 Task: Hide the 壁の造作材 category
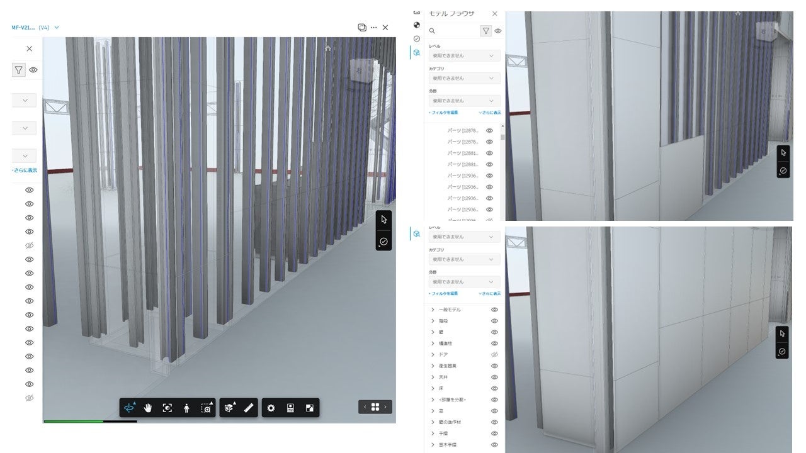pos(494,422)
